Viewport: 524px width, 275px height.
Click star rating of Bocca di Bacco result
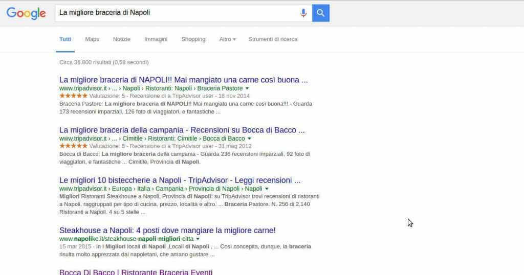click(74, 146)
